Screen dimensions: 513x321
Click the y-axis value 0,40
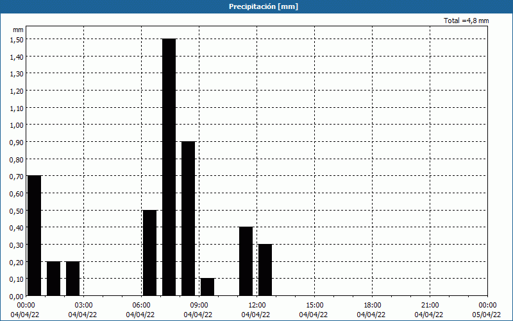(x=17, y=228)
